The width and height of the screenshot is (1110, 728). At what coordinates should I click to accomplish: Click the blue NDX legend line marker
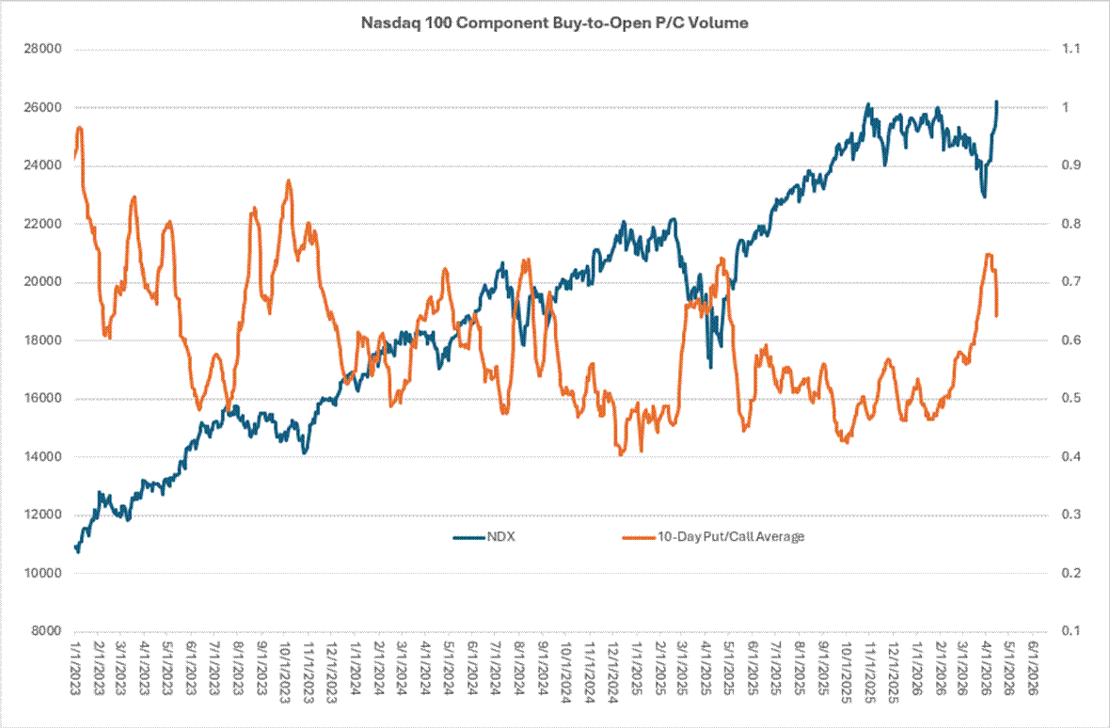(x=468, y=538)
